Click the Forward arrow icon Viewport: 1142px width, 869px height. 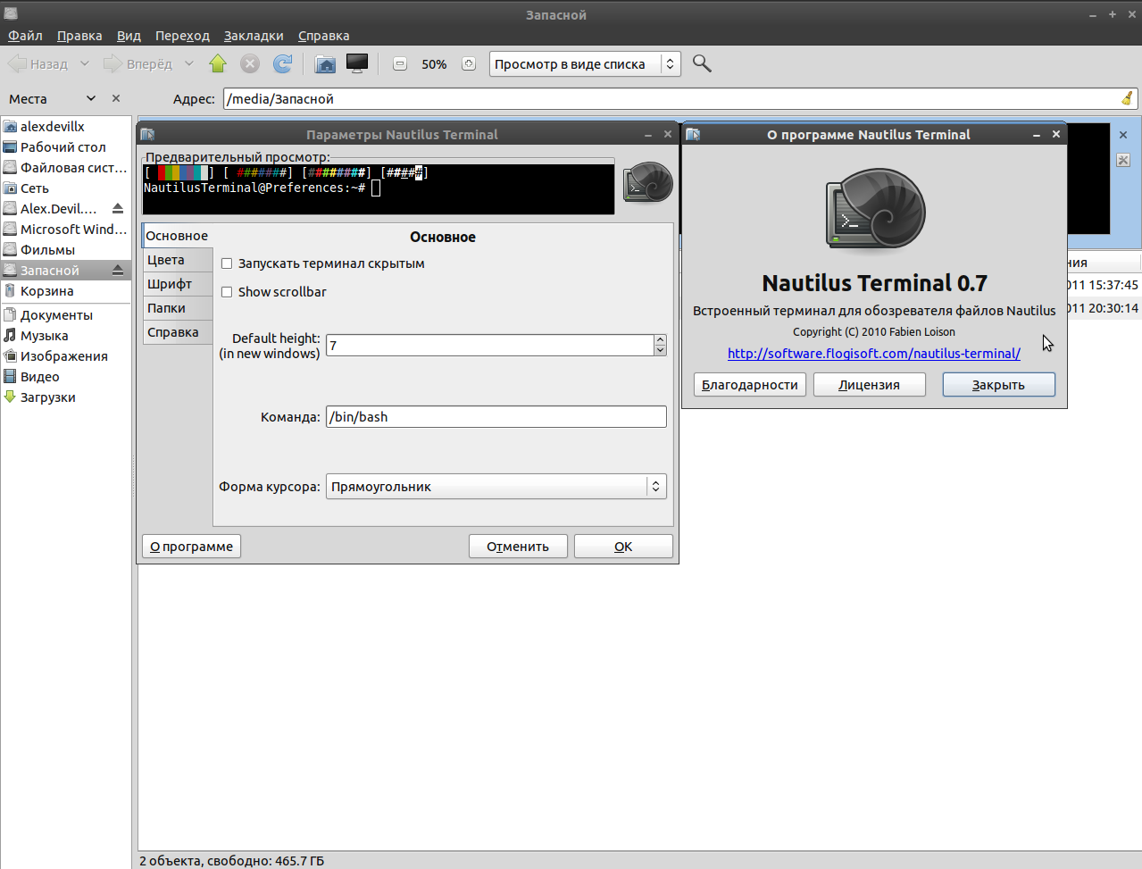pos(113,64)
